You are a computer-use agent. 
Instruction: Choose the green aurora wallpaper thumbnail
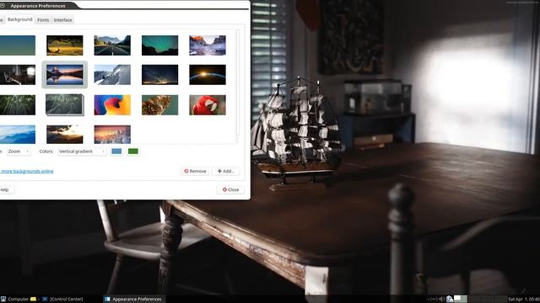[x=159, y=45]
